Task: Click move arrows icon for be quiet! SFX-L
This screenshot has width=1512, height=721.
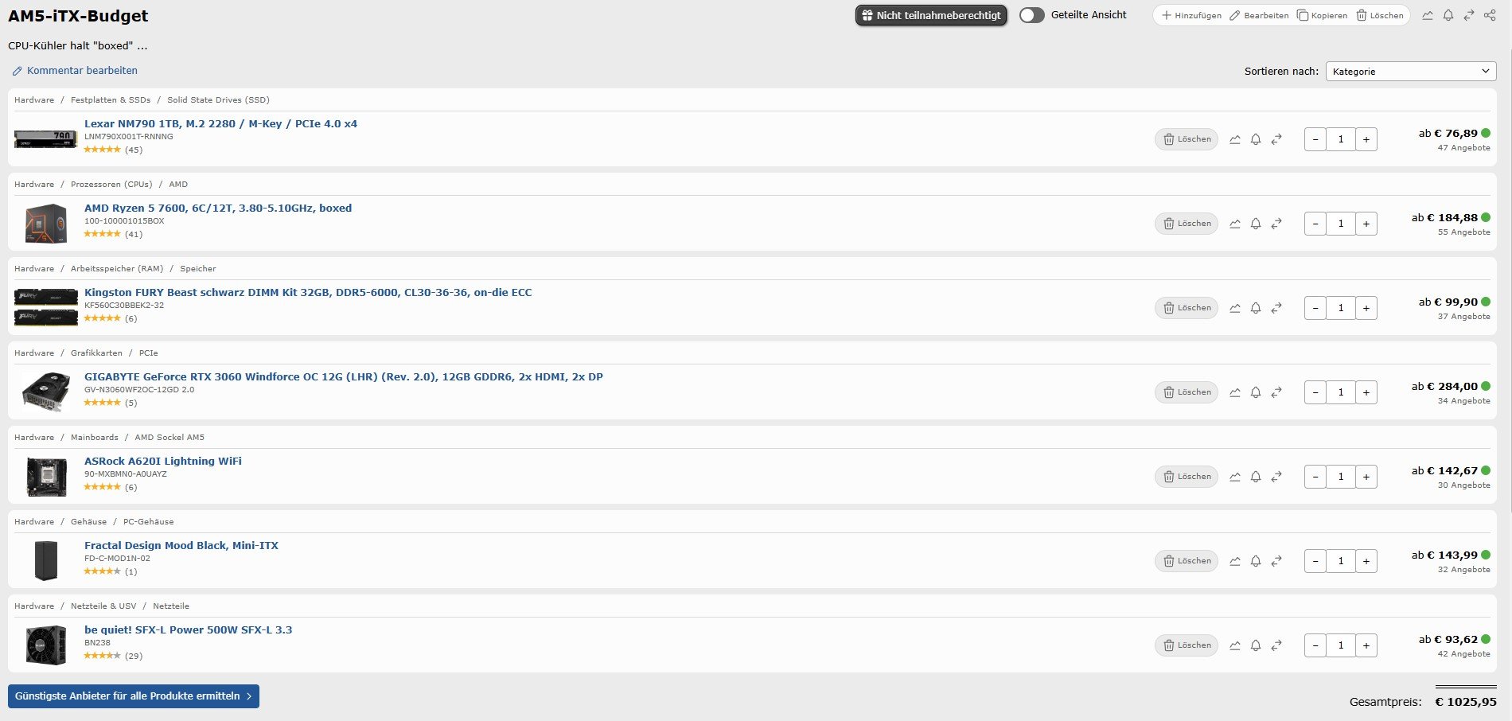Action: pyautogui.click(x=1276, y=645)
